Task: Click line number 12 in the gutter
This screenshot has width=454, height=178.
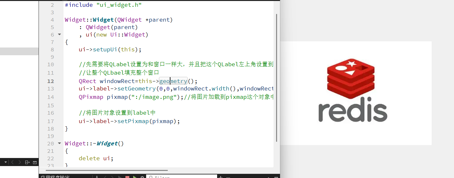Action: (51, 81)
